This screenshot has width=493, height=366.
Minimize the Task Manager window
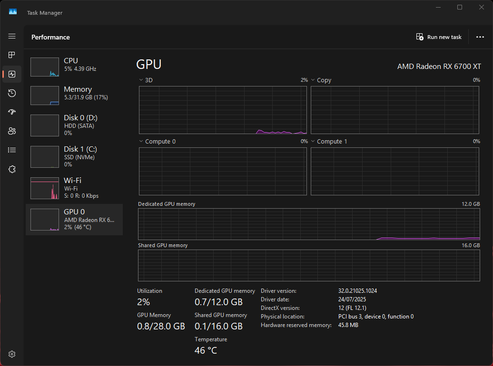click(x=438, y=7)
